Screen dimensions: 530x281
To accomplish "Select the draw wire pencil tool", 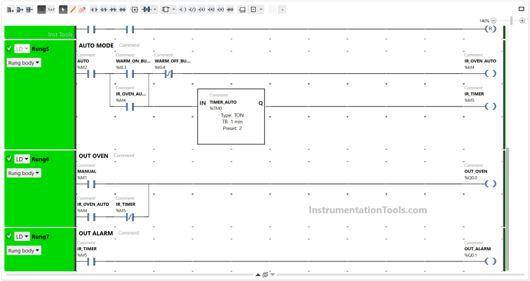I will click(73, 10).
